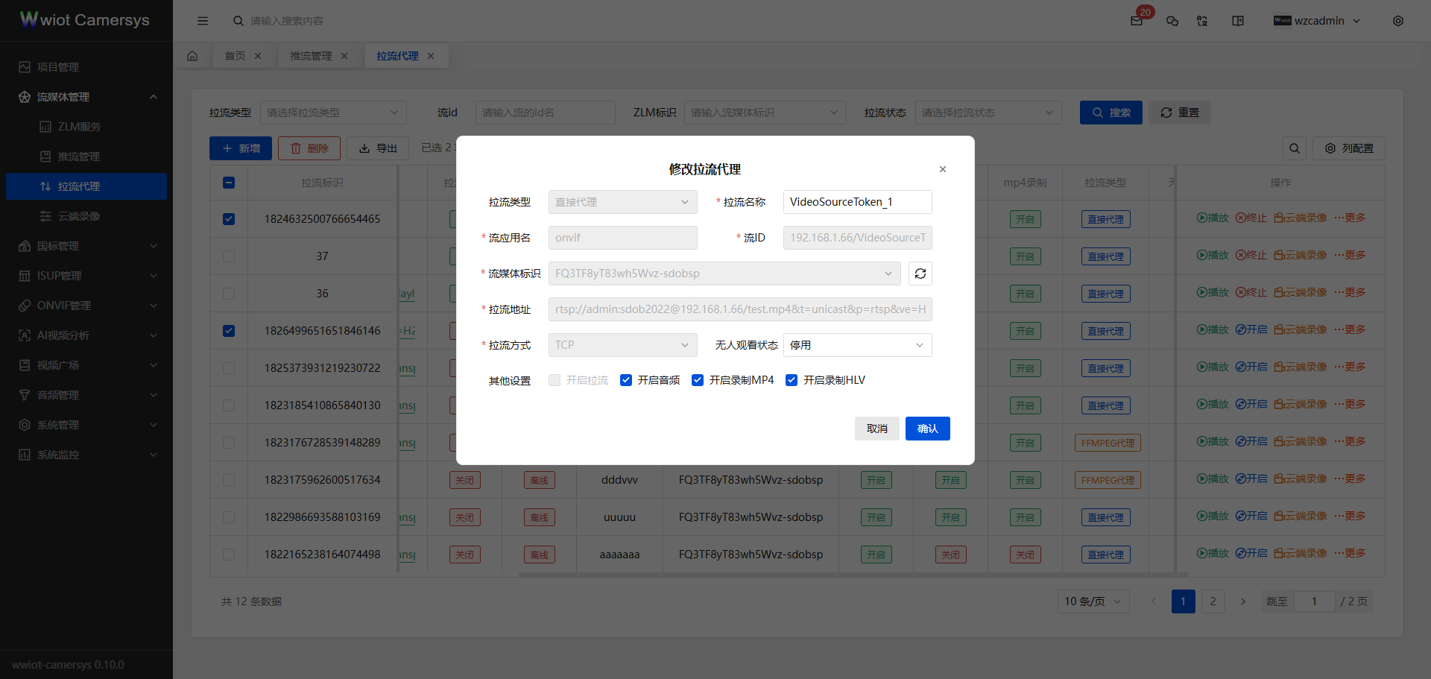
Task: Switch to the 推流管理 tab
Action: click(311, 56)
